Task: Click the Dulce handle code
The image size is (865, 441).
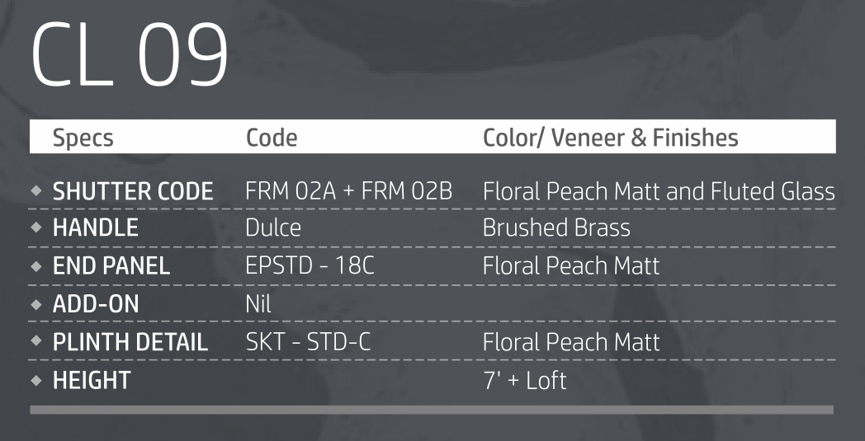Action: tap(273, 228)
